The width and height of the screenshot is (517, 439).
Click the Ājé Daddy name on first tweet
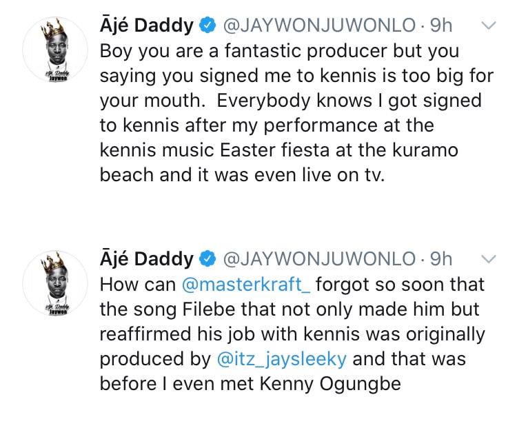(146, 27)
